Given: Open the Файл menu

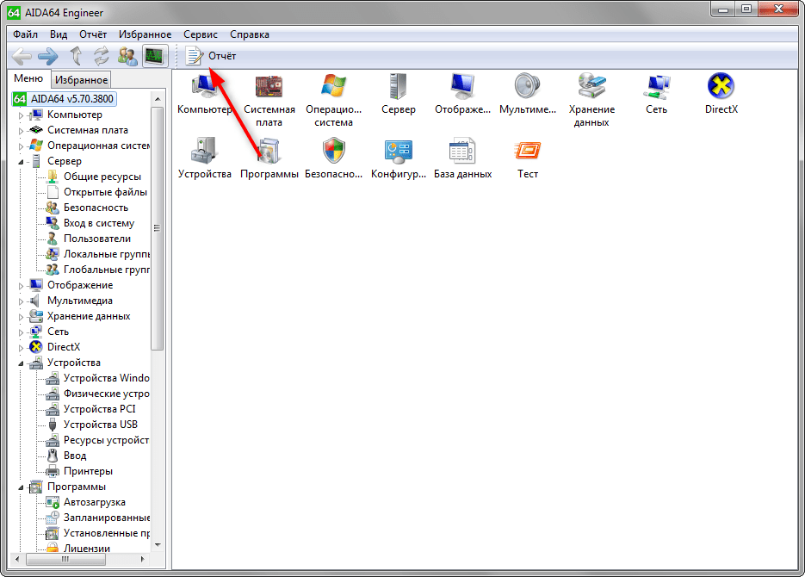Looking at the screenshot, I should coord(25,34).
